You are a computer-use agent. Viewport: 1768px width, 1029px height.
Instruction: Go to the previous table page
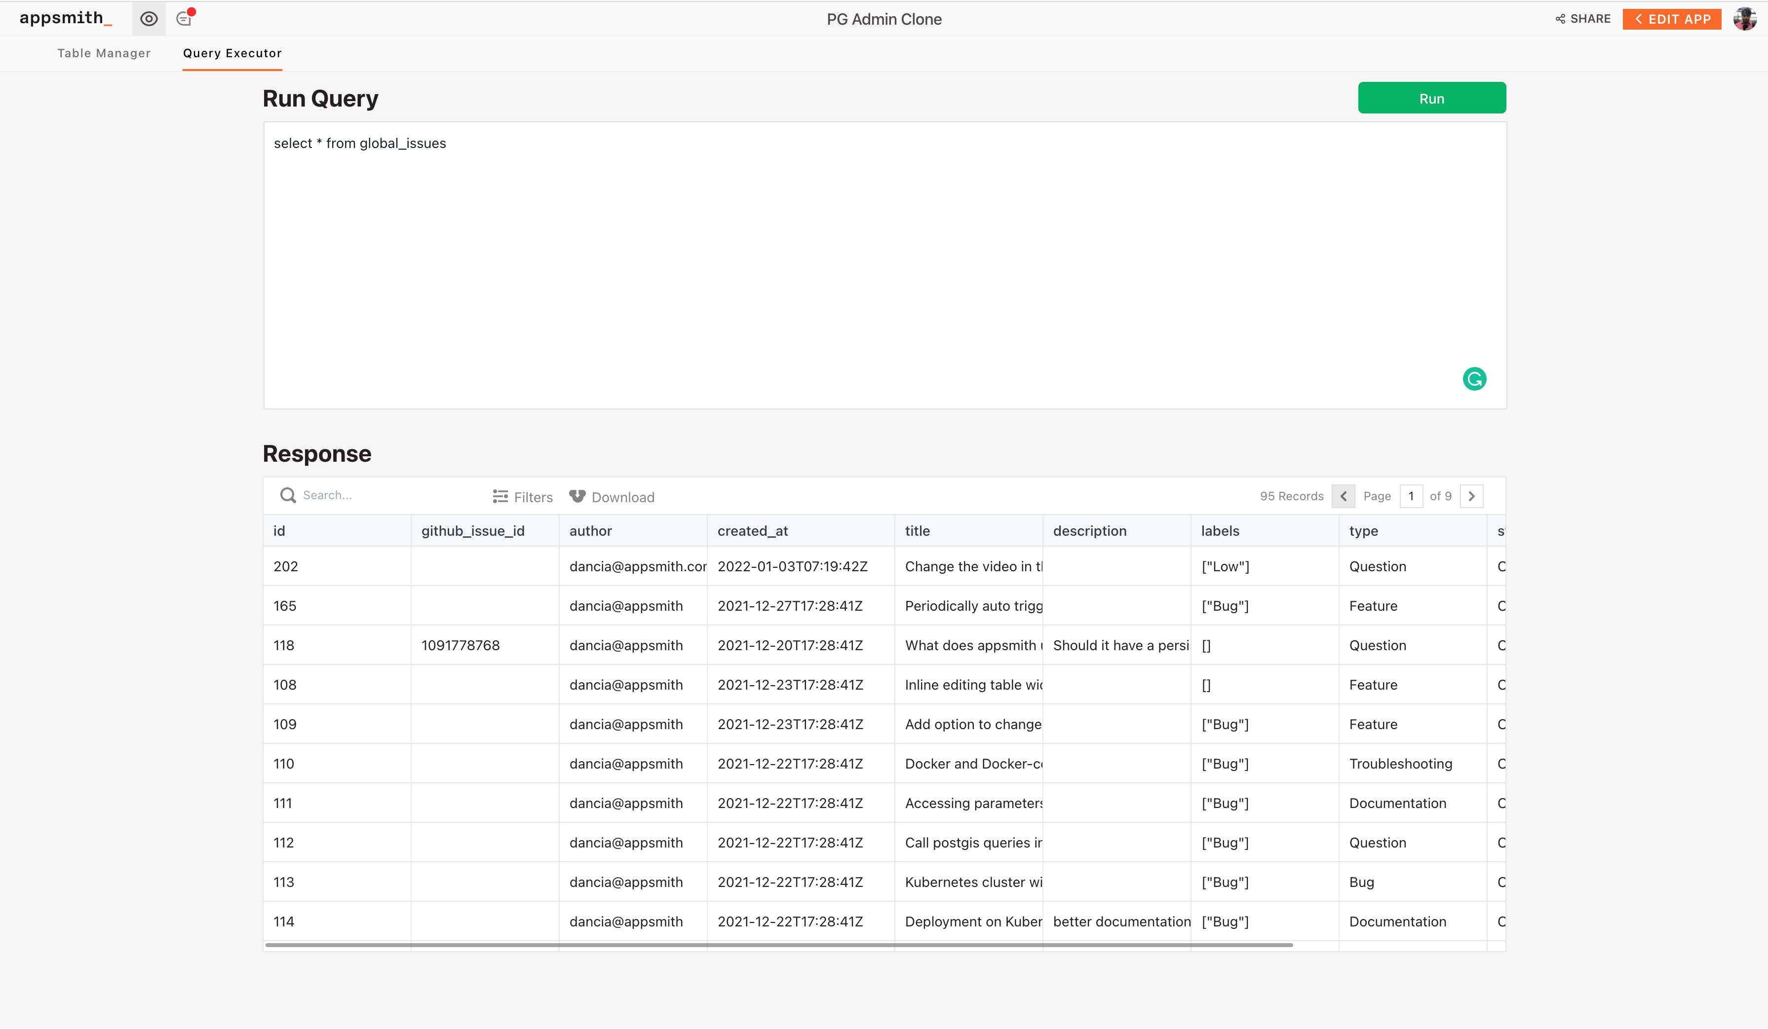pyautogui.click(x=1344, y=496)
